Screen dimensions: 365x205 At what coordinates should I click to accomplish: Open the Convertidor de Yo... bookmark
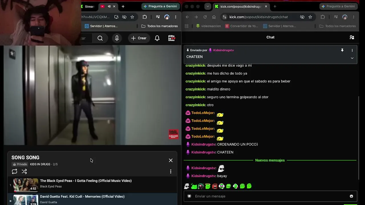point(242,26)
